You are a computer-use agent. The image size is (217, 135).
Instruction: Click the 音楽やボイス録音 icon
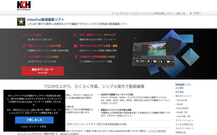(76, 46)
